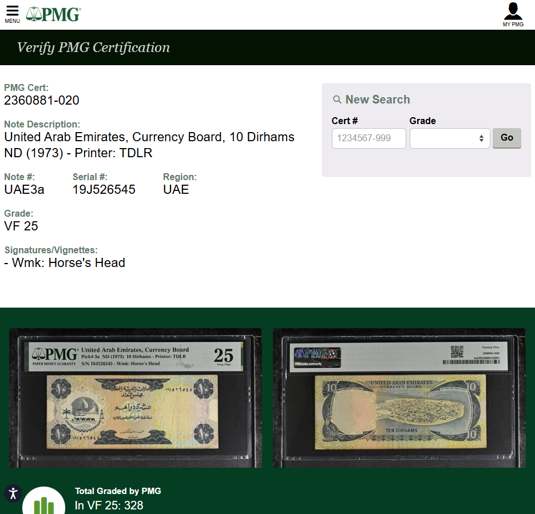The width and height of the screenshot is (535, 514).
Task: View the back image of the banknote
Action: (399, 398)
